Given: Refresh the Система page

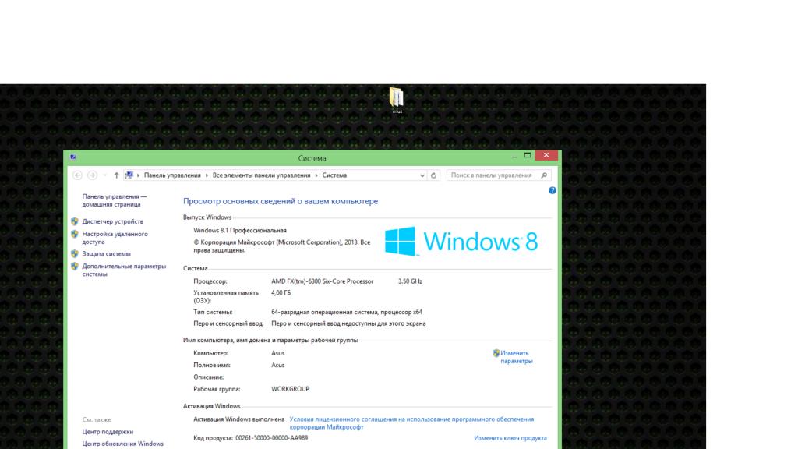Looking at the screenshot, I should coord(433,175).
